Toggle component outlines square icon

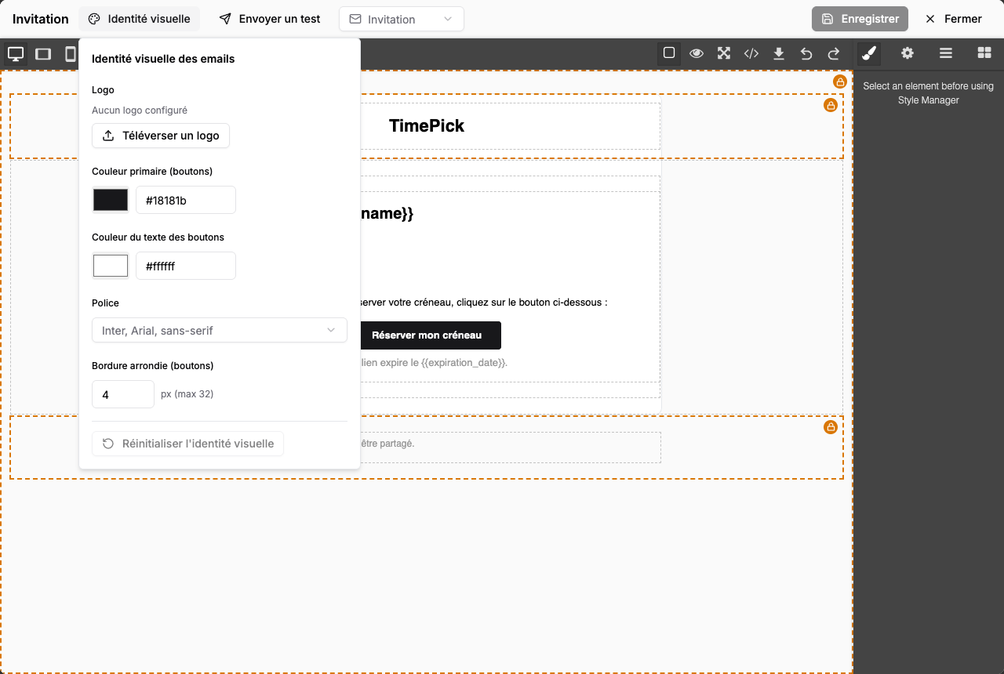(x=669, y=53)
